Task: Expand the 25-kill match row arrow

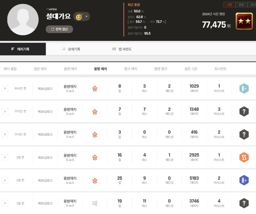Action: tap(5, 180)
